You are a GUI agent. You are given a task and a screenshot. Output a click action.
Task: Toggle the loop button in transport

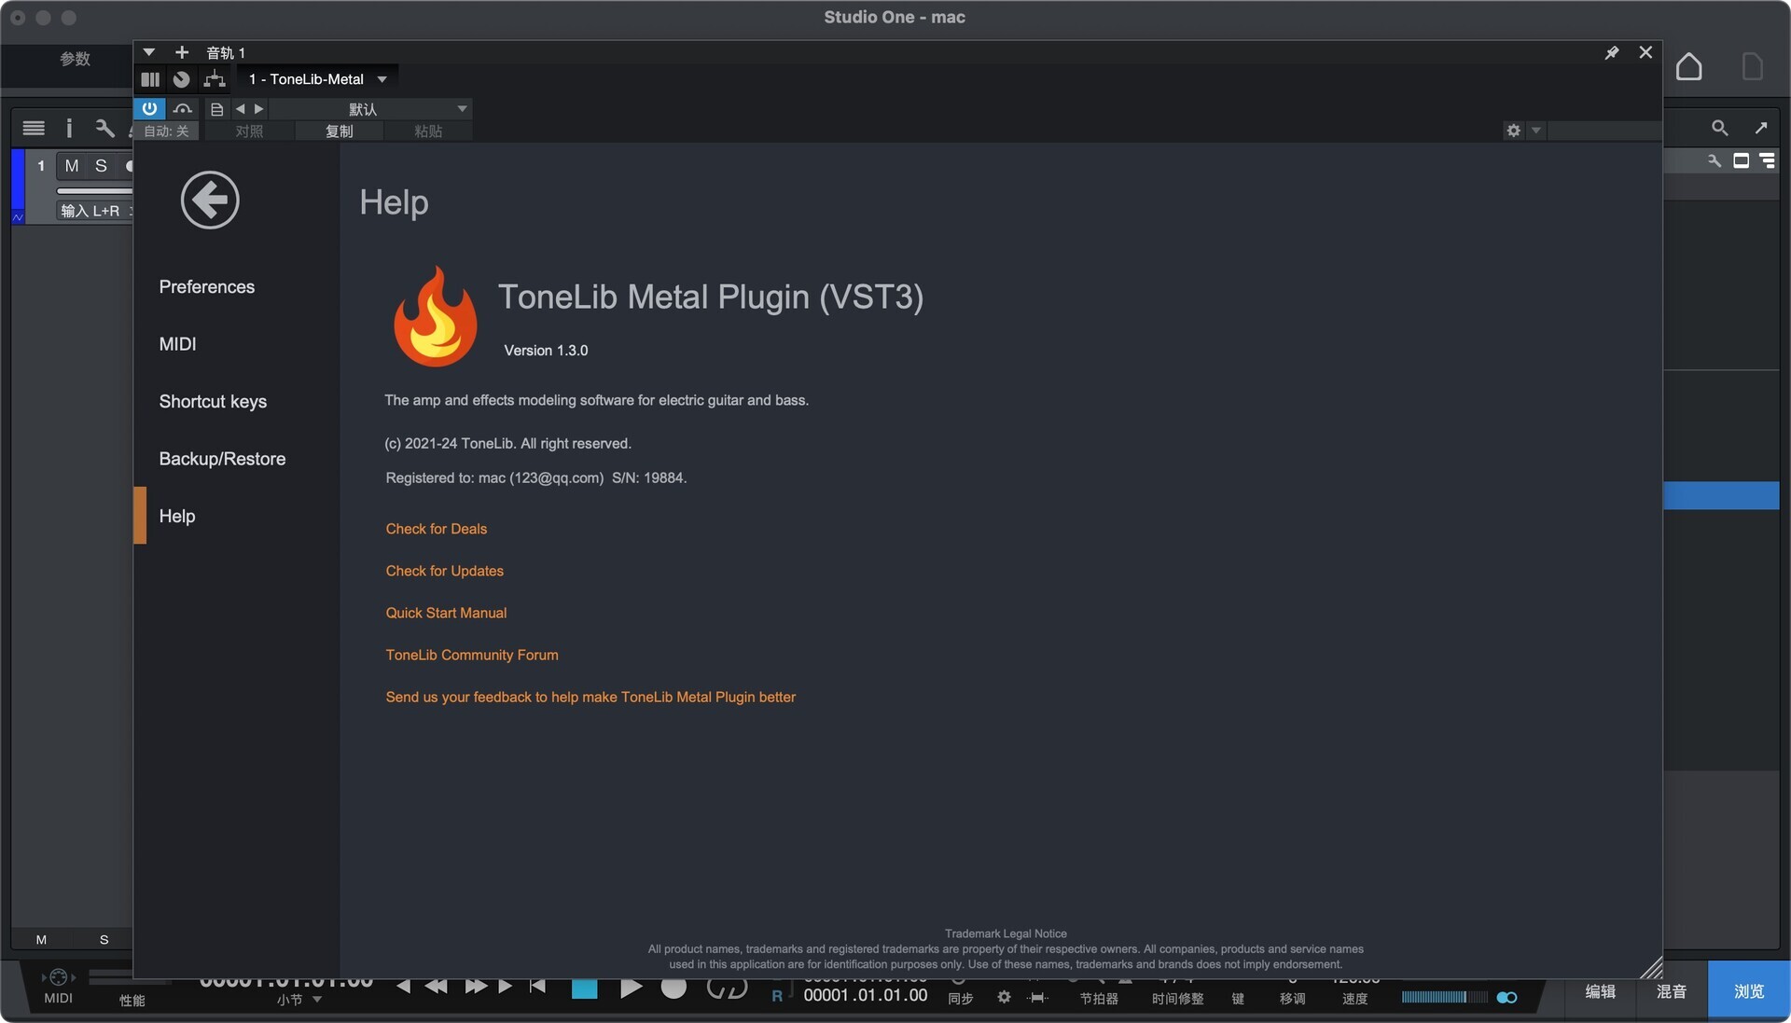pyautogui.click(x=727, y=988)
